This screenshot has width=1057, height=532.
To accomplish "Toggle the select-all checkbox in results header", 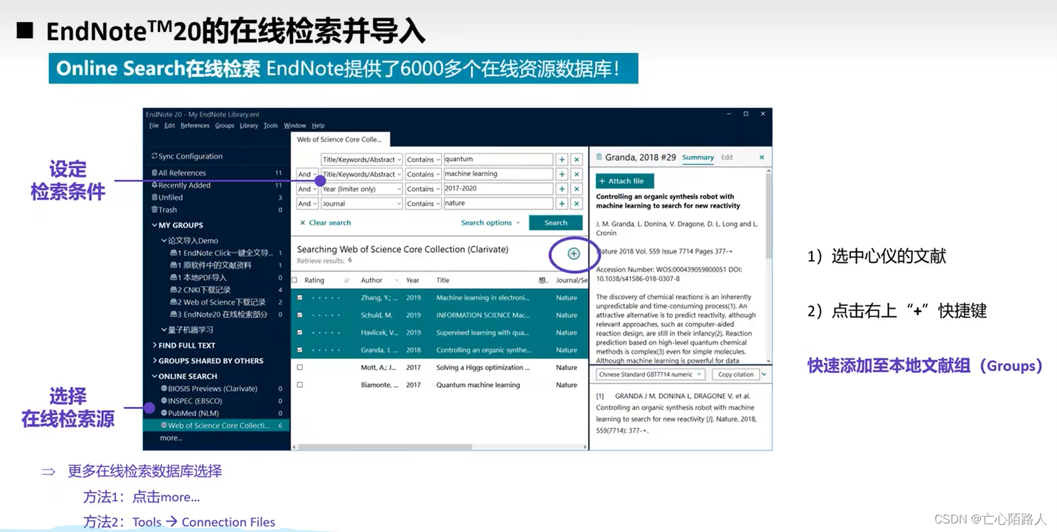I will point(295,280).
